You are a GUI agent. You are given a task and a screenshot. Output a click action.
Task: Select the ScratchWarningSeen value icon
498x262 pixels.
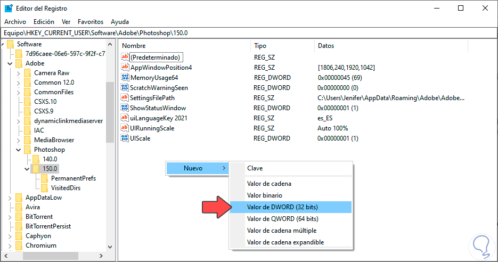[125, 88]
